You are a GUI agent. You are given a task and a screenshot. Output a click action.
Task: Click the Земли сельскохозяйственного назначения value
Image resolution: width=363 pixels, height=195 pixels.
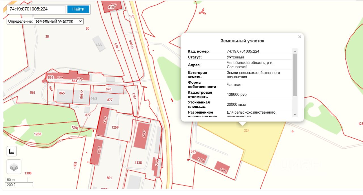point(253,75)
